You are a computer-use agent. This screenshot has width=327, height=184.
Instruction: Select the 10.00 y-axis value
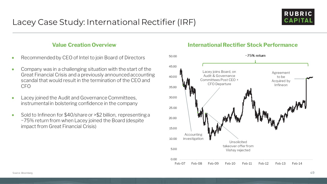[173, 139]
